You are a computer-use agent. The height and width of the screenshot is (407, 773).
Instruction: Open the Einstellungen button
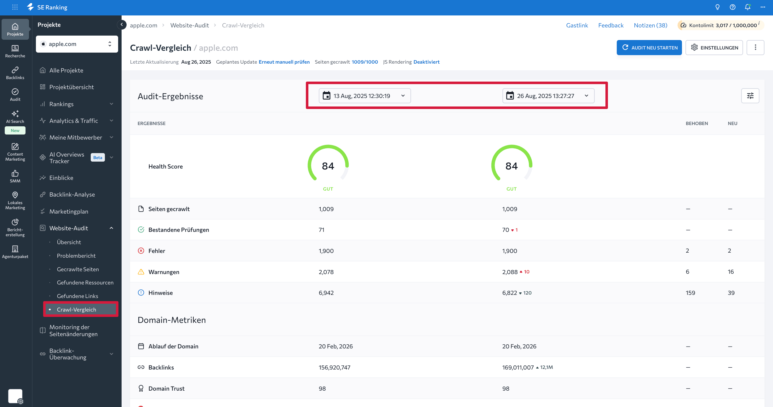(714, 48)
